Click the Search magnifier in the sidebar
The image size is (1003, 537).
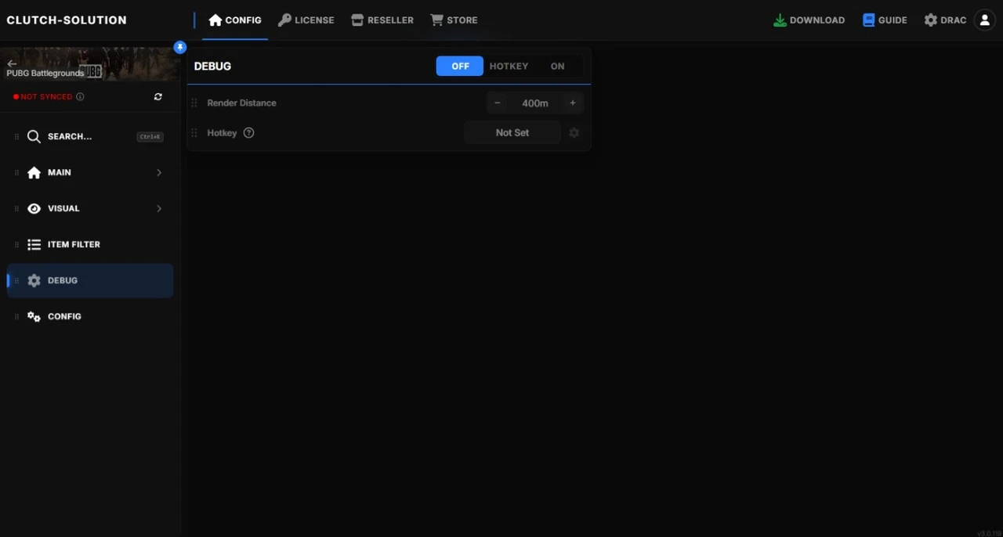coord(34,136)
